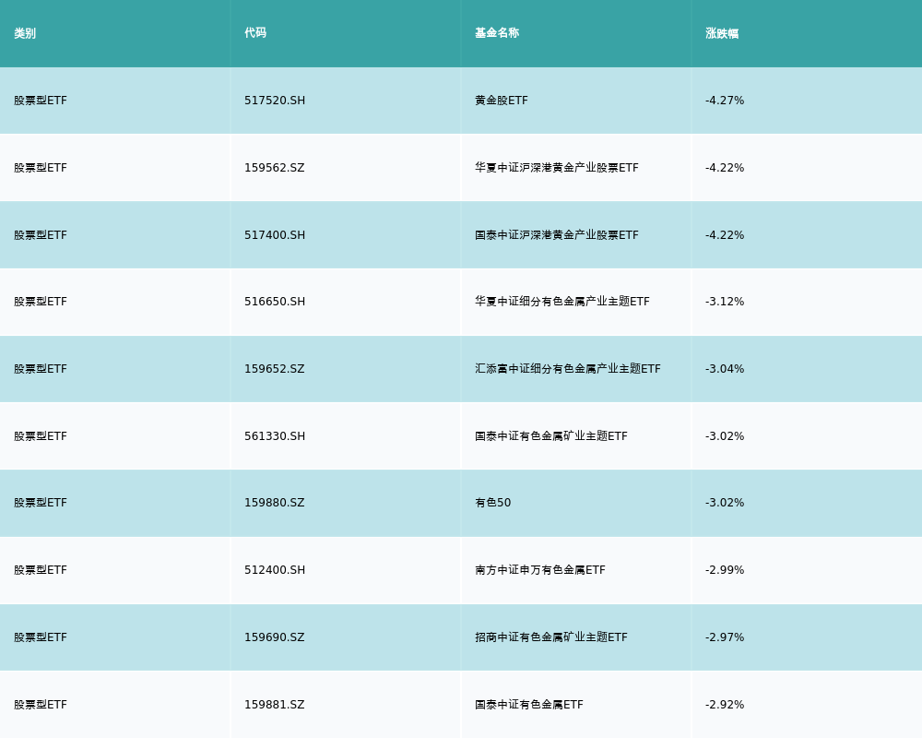Click -3.02% in the 有色50 row
The height and width of the screenshot is (738, 922).
[725, 503]
